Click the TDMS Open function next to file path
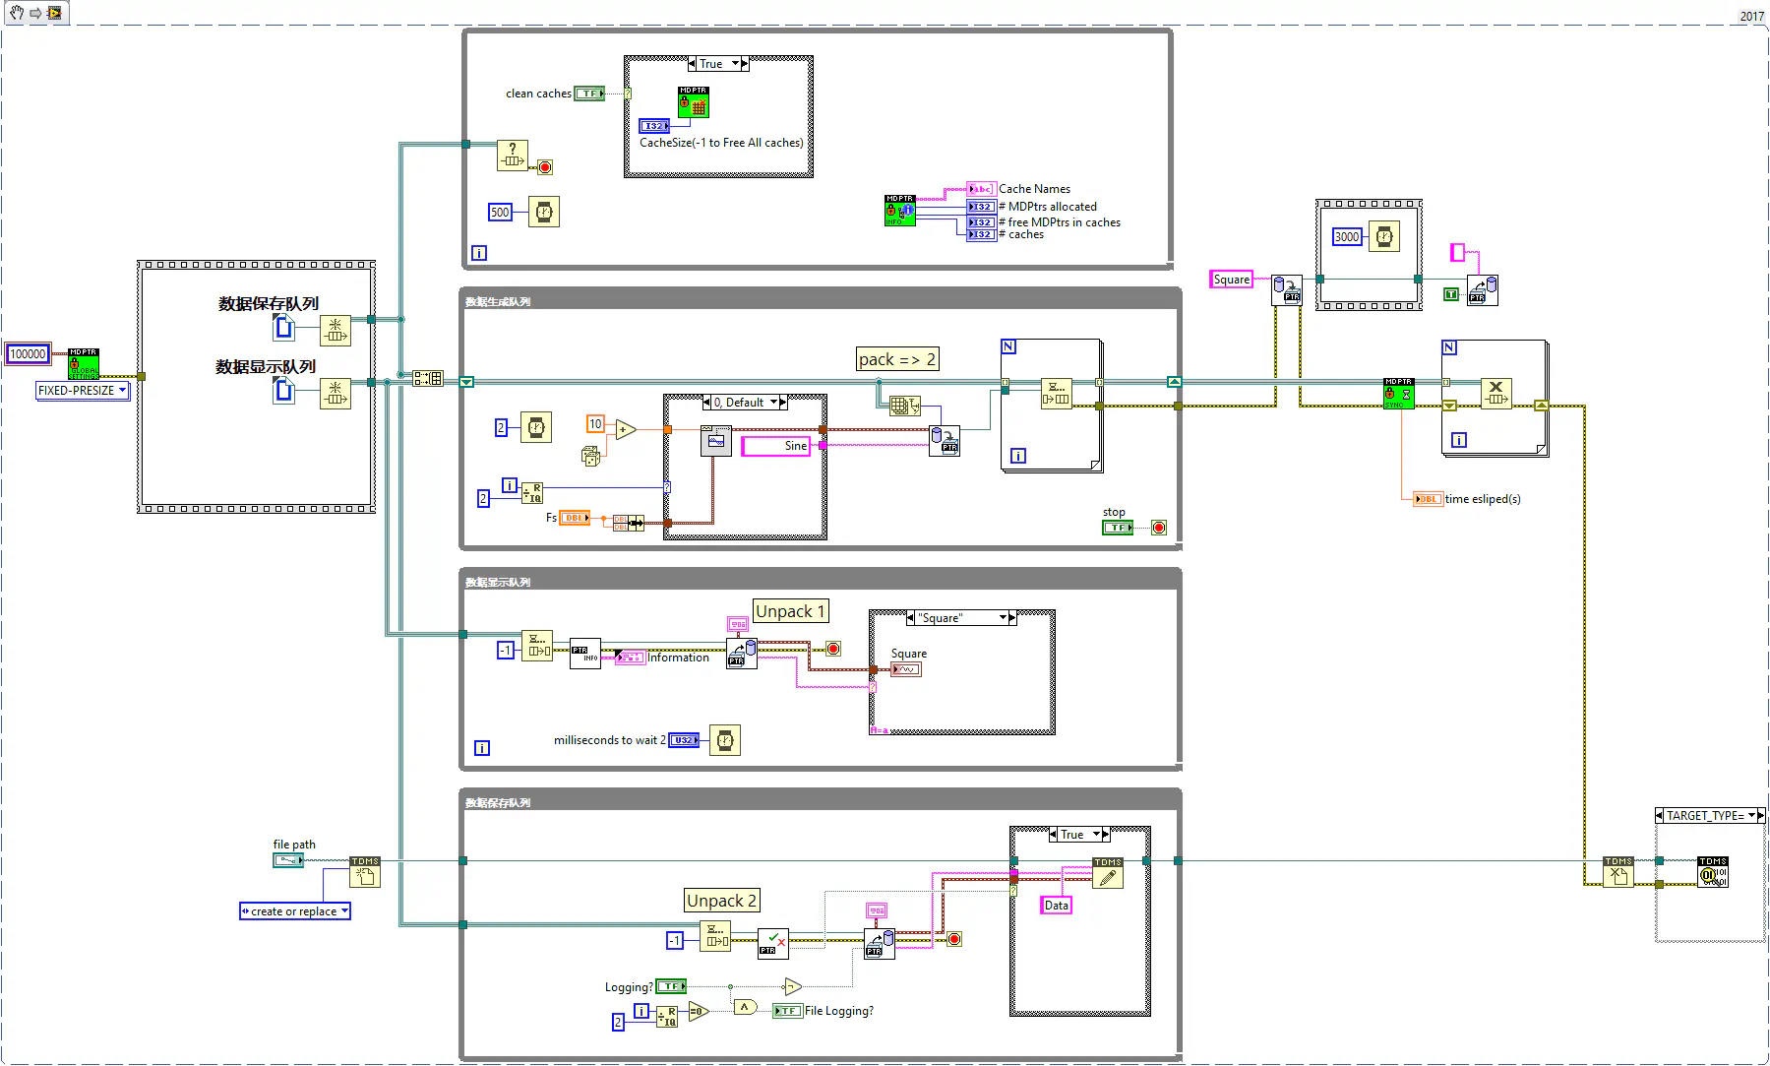1770x1066 pixels. (364, 872)
